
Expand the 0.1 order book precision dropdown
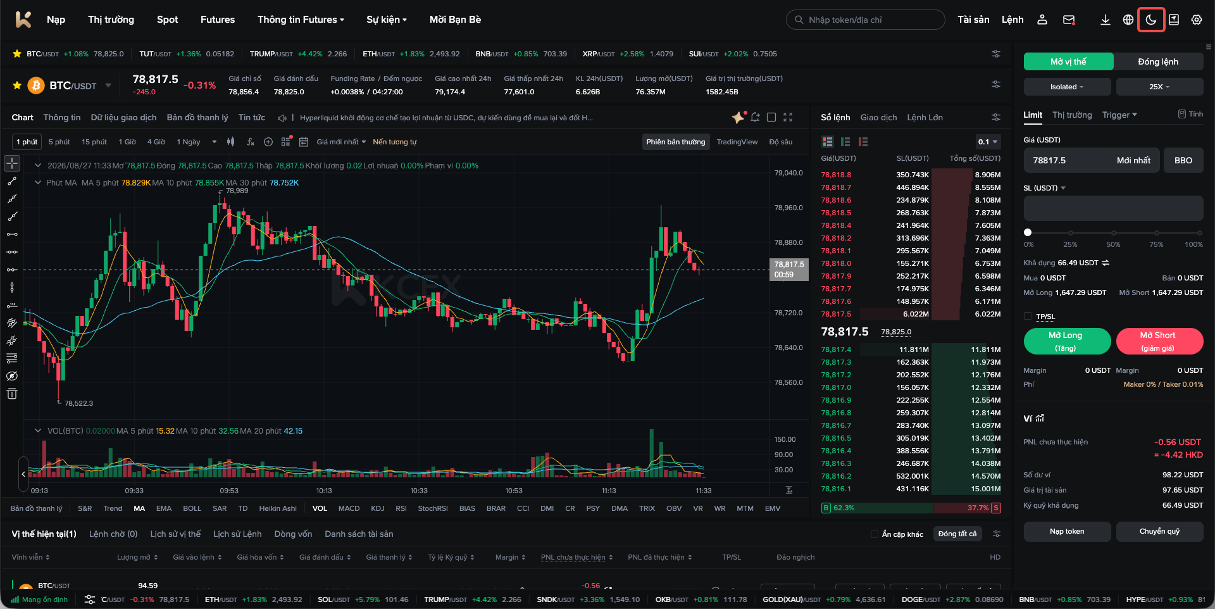pos(987,142)
